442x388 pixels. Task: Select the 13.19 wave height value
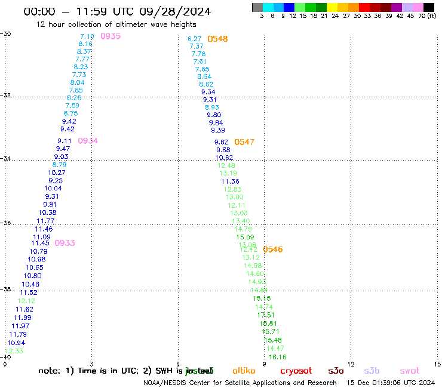point(228,173)
